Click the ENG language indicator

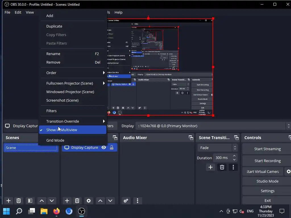(250, 211)
